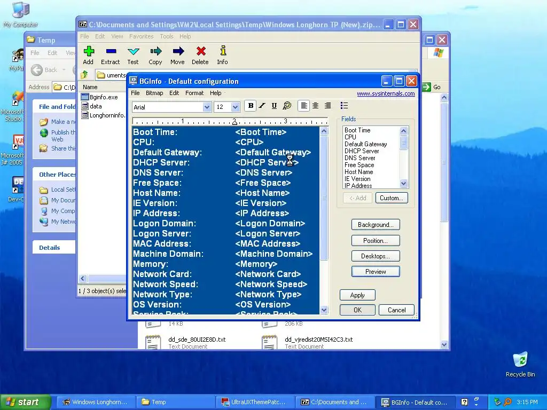This screenshot has height=410, width=547.
Task: Open Recycle Bin desktop icon
Action: pos(520,365)
